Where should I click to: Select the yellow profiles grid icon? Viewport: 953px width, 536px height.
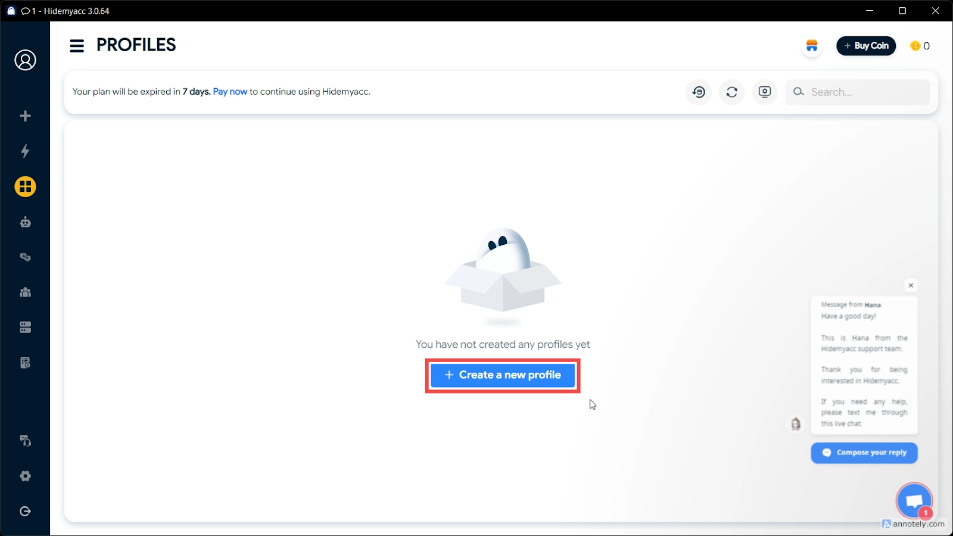[25, 186]
